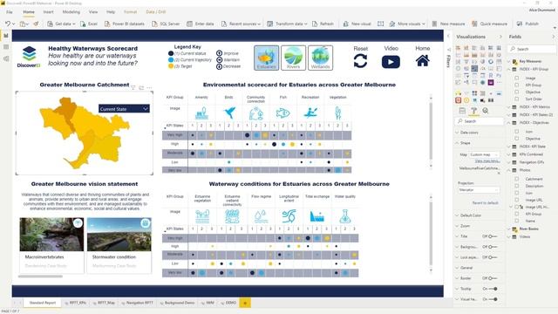Viewport: 558px width, 314px height.
Task: Open the Data view in left sidebar
Action: click(x=6, y=47)
